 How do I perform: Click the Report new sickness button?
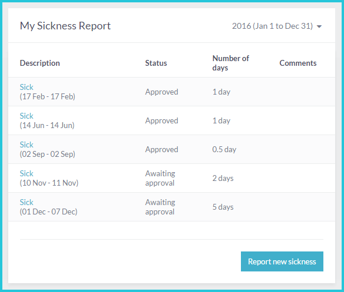(282, 261)
